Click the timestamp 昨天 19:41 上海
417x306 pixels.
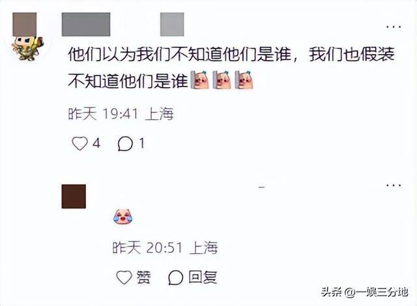pos(121,114)
